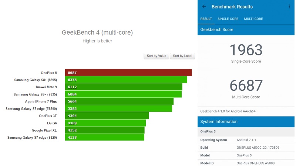Click the Huawei Mate 9 bar
The width and height of the screenshot is (296, 166).
(124, 87)
